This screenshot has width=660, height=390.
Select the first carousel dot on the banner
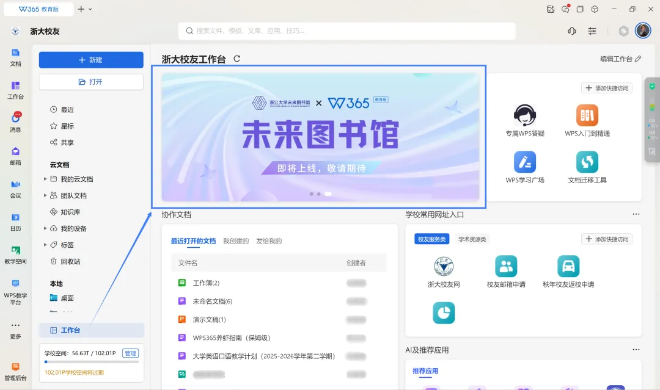[x=312, y=194]
